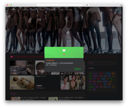Open the first latest article title link
This screenshot has height=108, width=128.
tap(34, 99)
